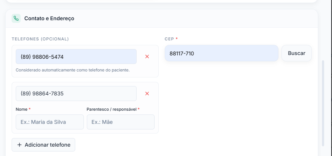
Task: Click the Contato e Endereço section title
Action: (49, 18)
